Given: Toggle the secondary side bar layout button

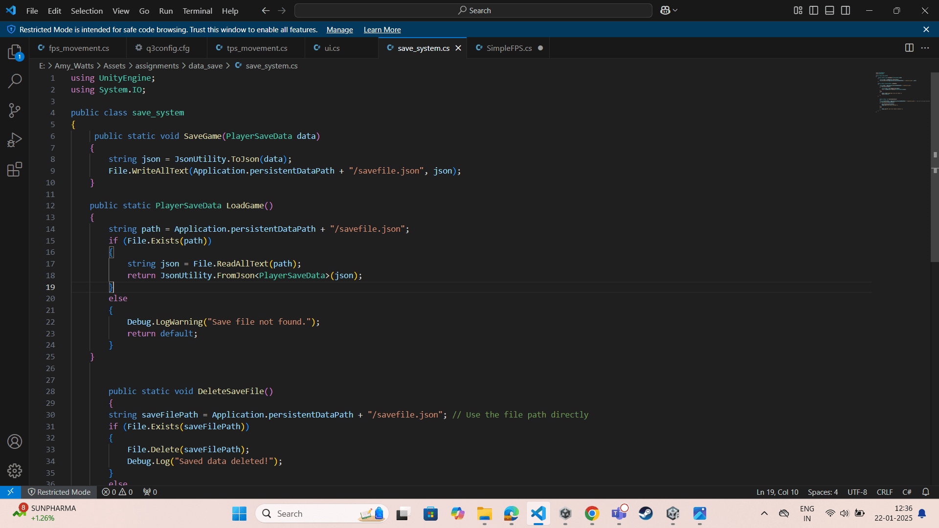Looking at the screenshot, I should click(846, 10).
